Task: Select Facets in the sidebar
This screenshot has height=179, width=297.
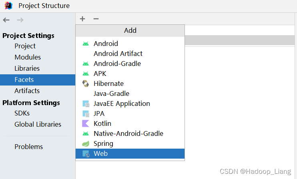Action: click(x=38, y=80)
